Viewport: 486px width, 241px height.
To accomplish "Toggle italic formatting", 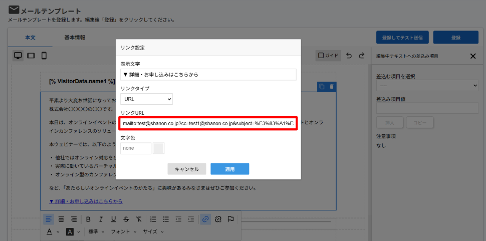I will pyautogui.click(x=101, y=219).
